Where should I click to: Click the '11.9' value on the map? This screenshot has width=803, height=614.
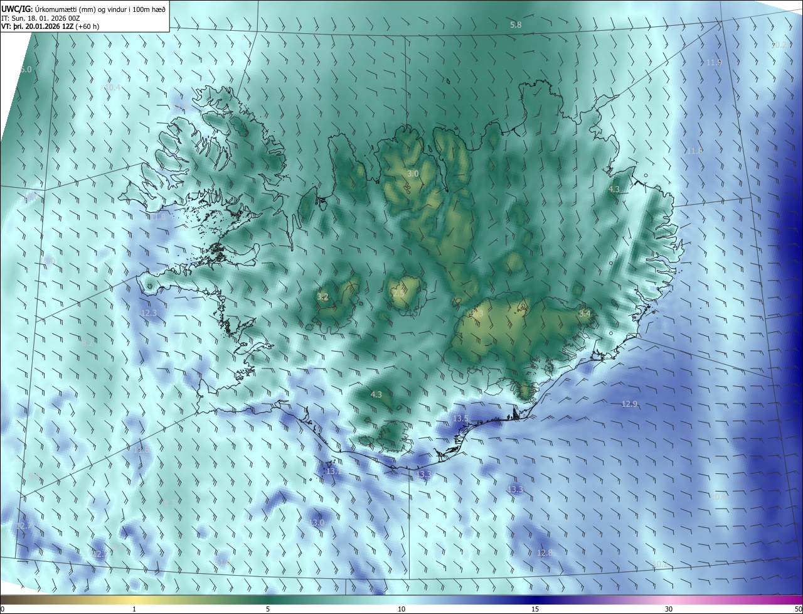[714, 63]
